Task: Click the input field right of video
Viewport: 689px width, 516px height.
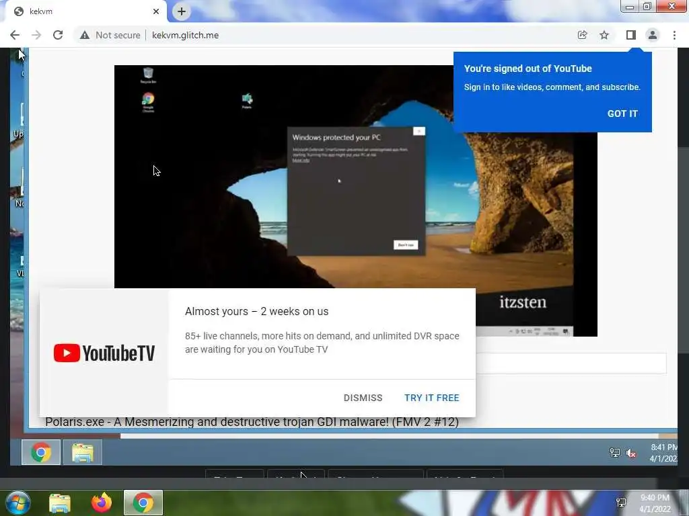Action: click(x=571, y=363)
